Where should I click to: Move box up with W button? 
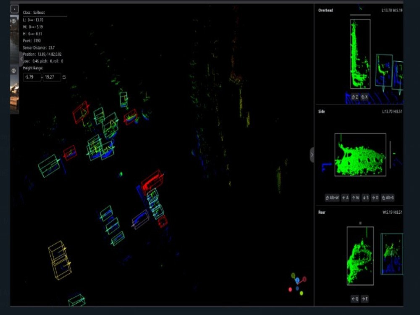pos(355,198)
